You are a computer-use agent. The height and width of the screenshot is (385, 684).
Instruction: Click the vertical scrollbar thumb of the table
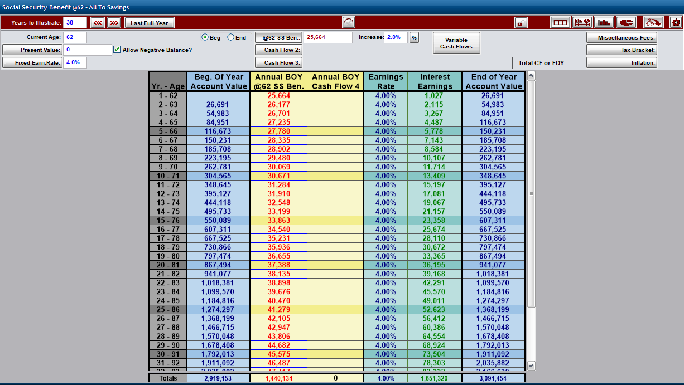(531, 194)
